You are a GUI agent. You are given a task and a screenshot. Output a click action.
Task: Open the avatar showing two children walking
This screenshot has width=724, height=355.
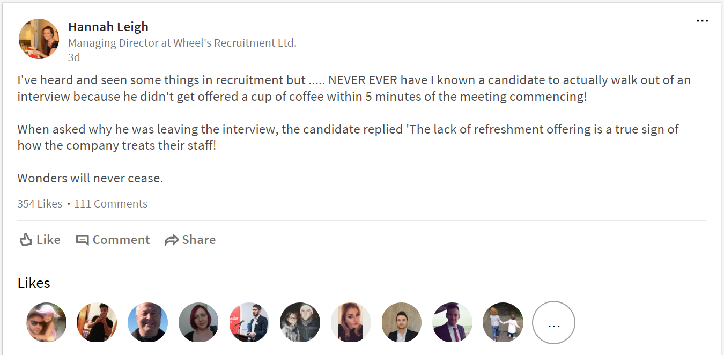(x=503, y=323)
